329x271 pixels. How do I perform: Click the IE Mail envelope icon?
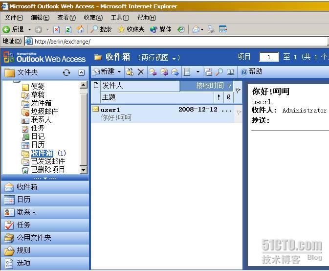point(196,29)
